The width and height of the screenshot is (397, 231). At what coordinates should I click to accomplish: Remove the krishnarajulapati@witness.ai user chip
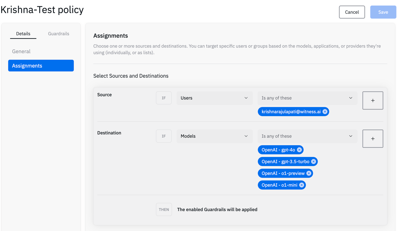click(x=325, y=112)
